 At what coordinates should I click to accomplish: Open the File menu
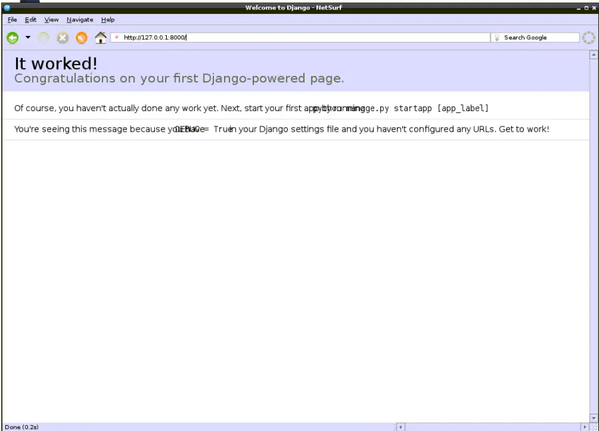12,19
